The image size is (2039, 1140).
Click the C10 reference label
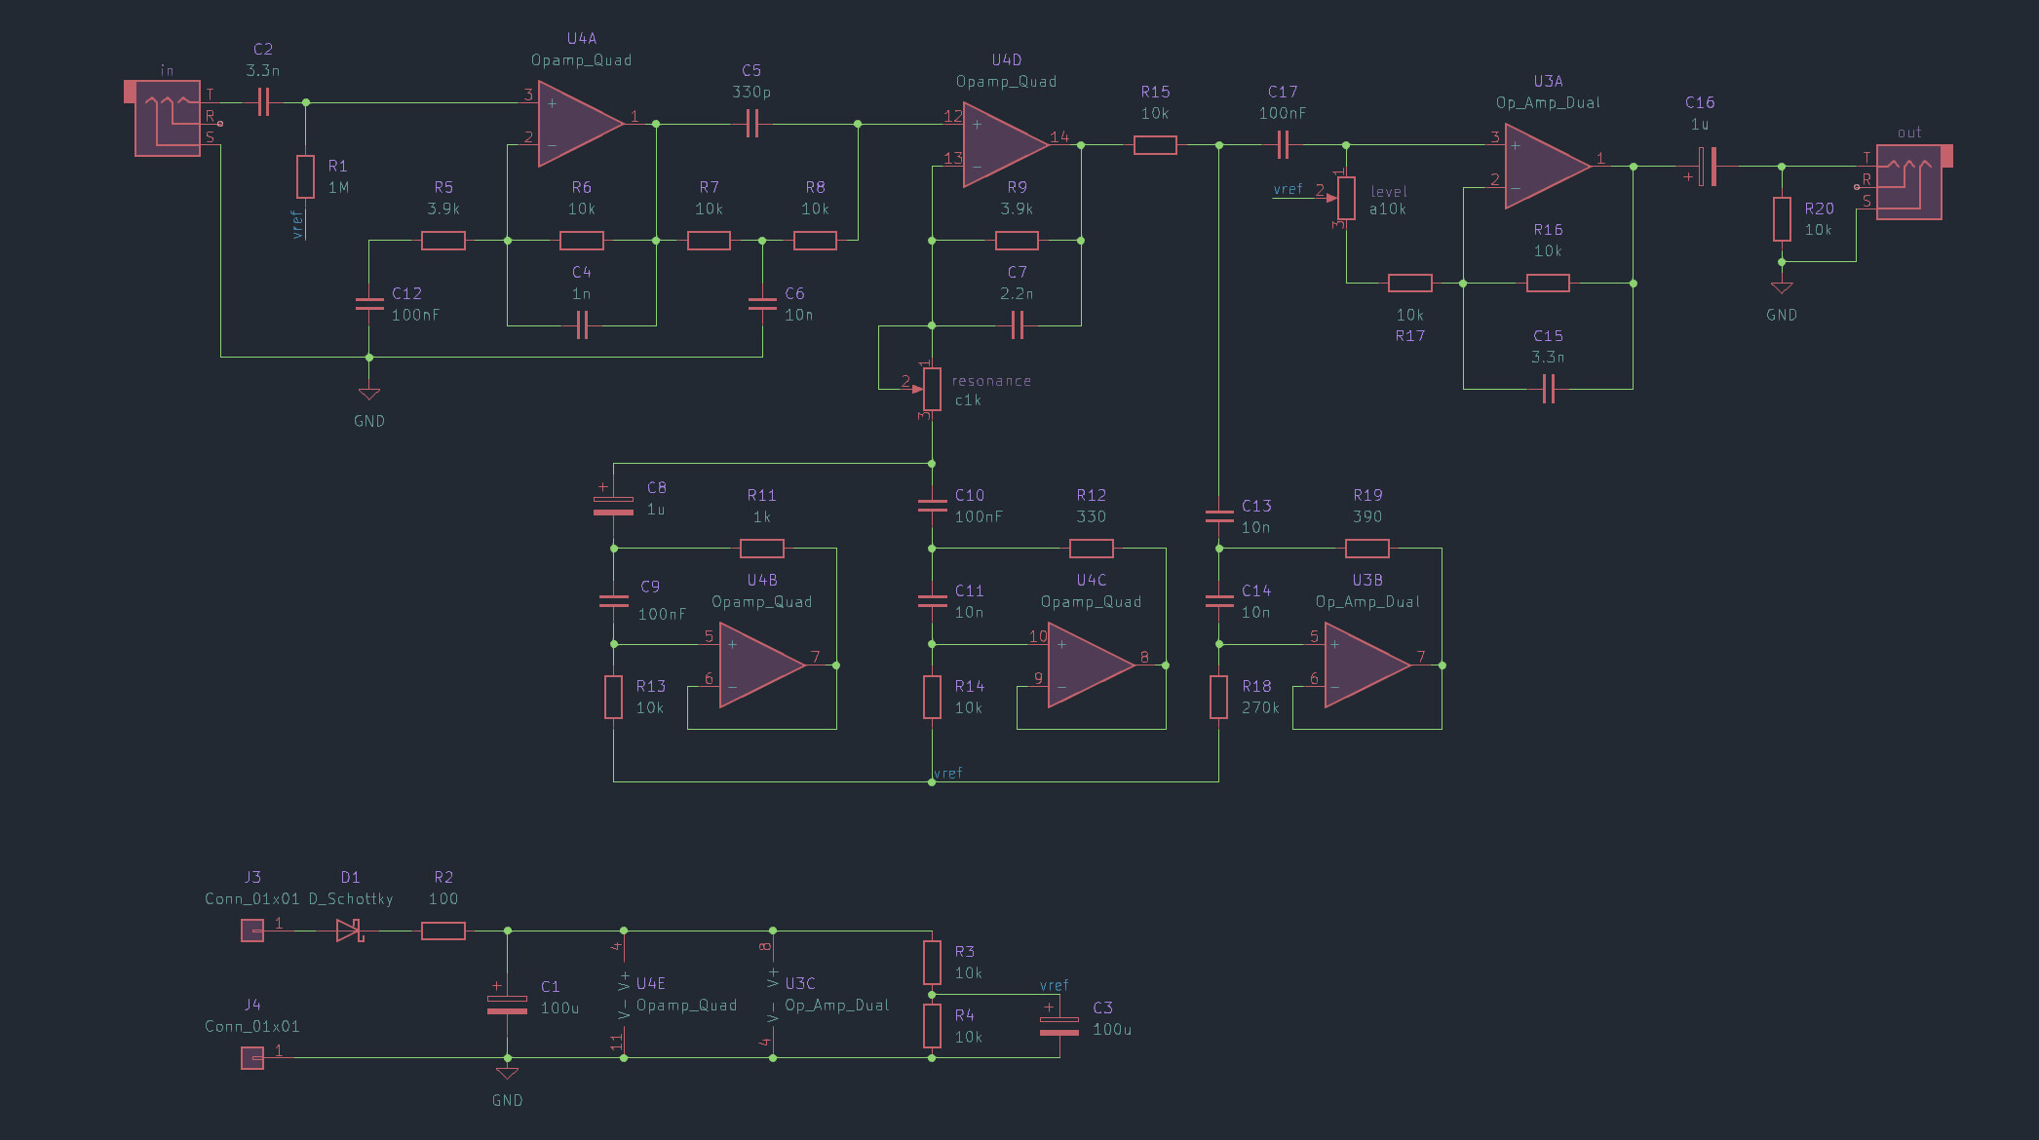(970, 495)
